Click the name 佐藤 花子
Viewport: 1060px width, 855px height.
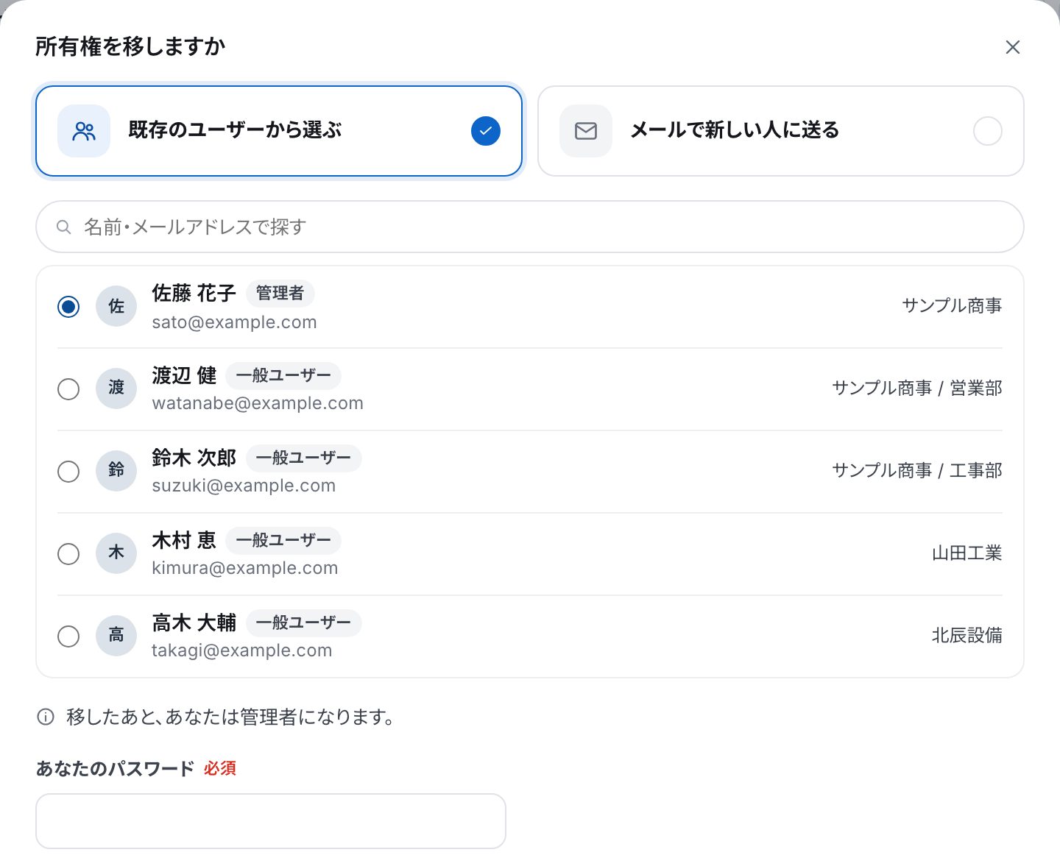pos(194,293)
